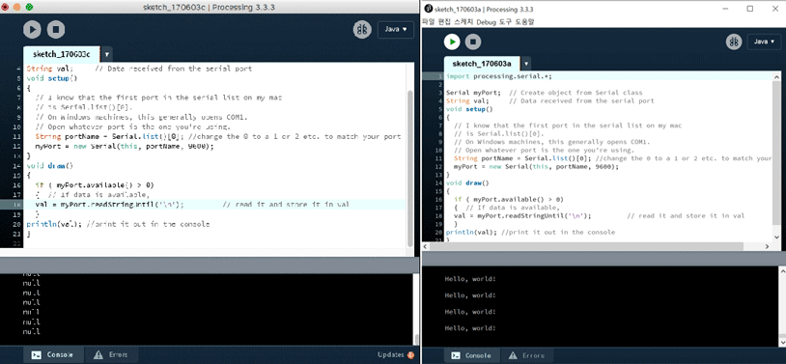Open the Java mode dropdown in the right window

(x=765, y=42)
